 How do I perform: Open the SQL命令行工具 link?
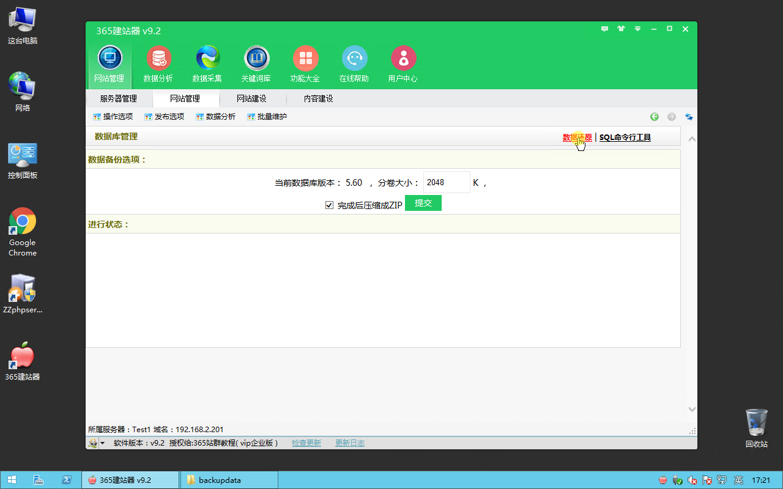625,138
